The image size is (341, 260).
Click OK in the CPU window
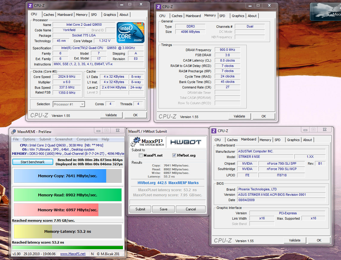pos(135,115)
